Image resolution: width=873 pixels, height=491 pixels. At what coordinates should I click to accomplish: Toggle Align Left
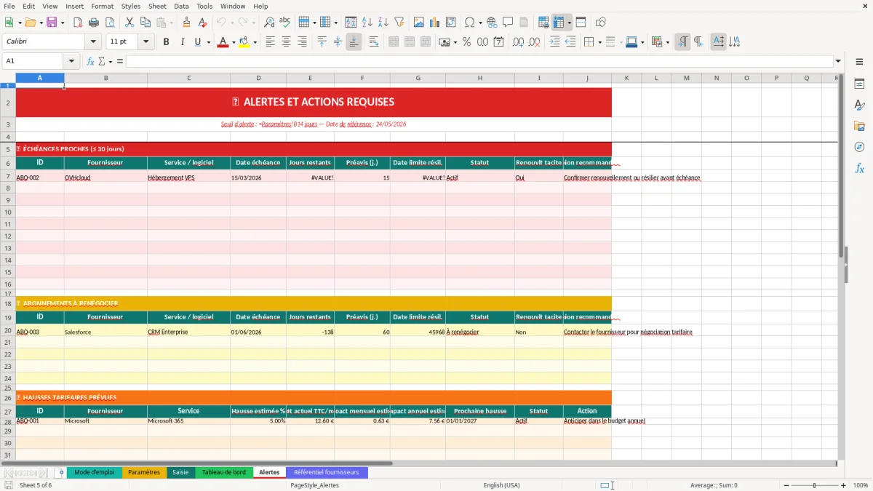(271, 42)
